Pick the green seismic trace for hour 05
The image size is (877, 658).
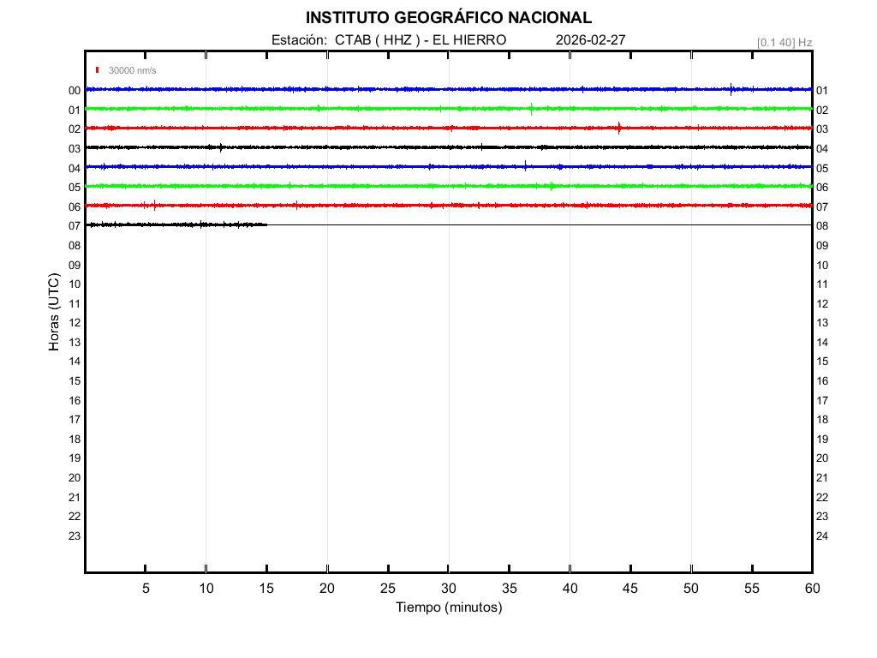[343, 186]
